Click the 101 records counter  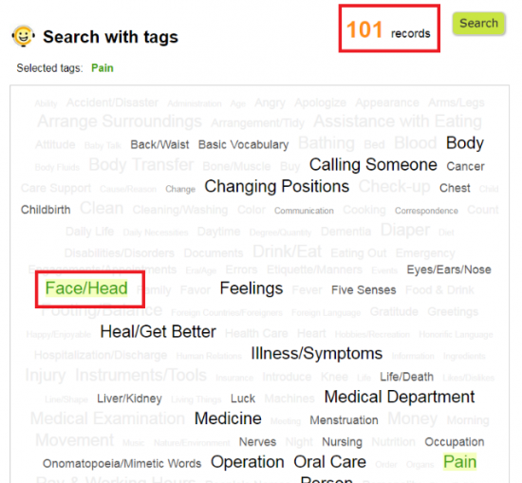pyautogui.click(x=388, y=30)
